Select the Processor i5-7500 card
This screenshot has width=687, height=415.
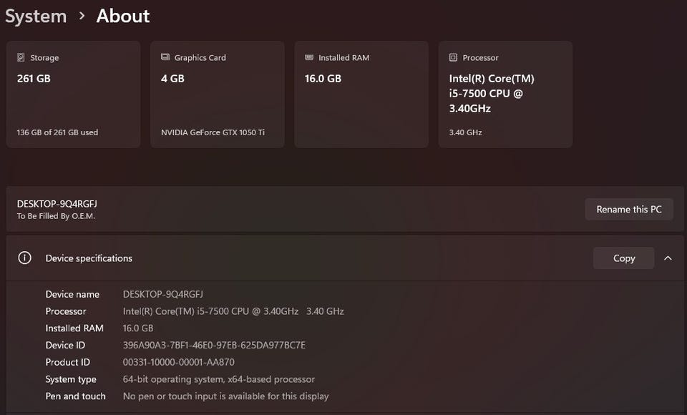[x=505, y=94]
